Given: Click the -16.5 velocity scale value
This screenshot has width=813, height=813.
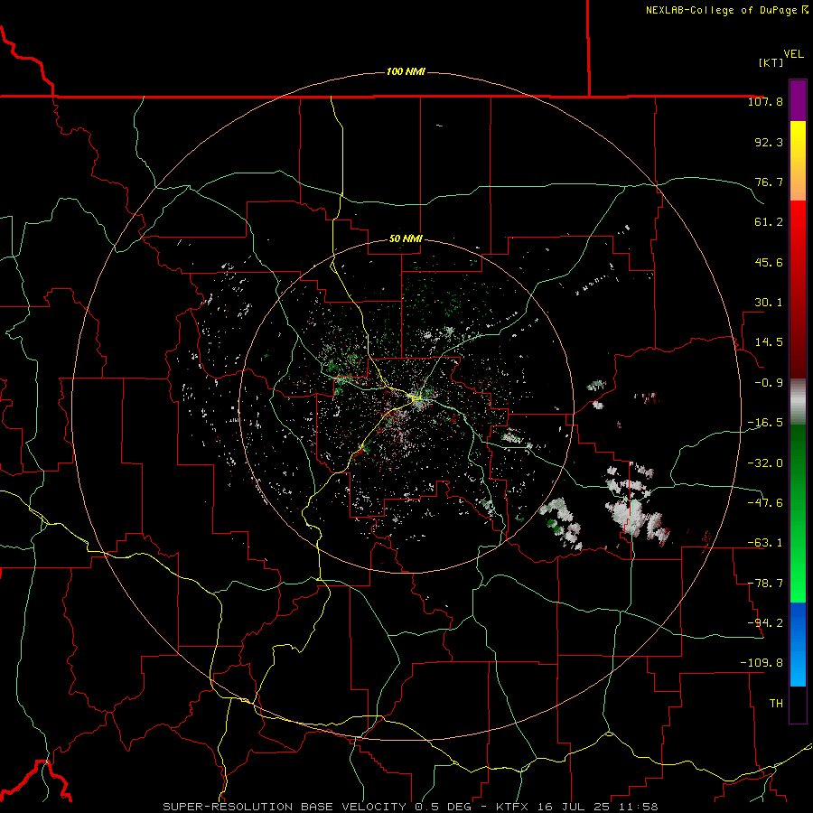Looking at the screenshot, I should coord(765,423).
